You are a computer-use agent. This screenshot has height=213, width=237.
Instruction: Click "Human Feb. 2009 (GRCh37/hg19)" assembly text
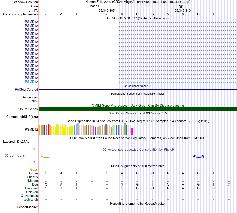click(x=110, y=2)
